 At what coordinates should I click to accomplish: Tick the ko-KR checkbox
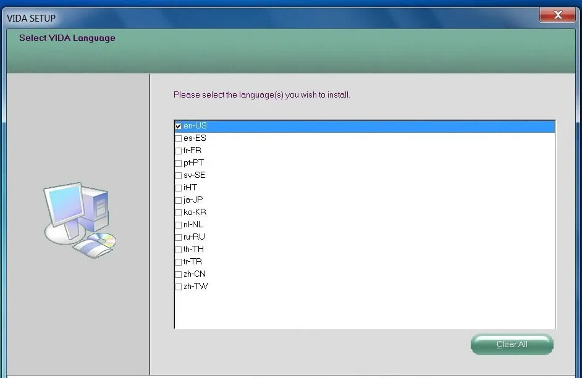[x=178, y=212]
